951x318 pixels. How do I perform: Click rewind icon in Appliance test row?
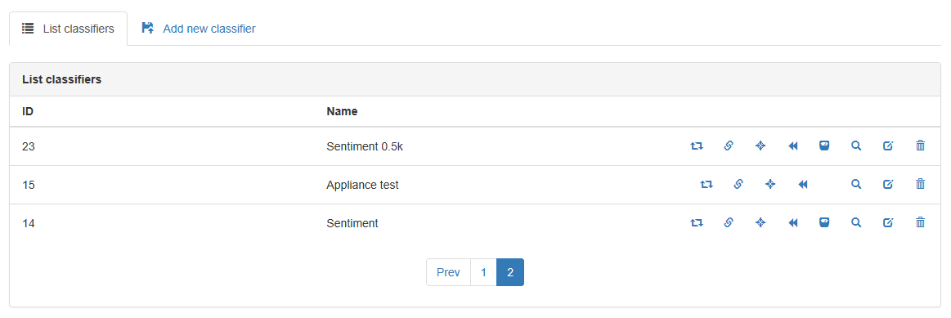pos(802,185)
